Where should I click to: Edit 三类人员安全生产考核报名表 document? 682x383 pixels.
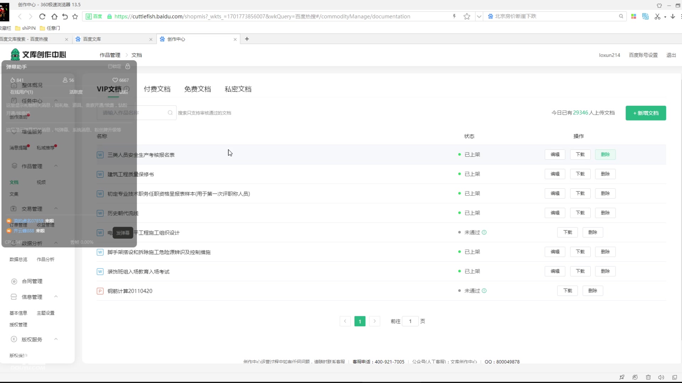pos(555,155)
